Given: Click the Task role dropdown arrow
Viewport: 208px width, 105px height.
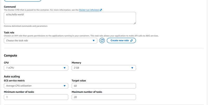Looking at the screenshot, I should pos(94,41).
